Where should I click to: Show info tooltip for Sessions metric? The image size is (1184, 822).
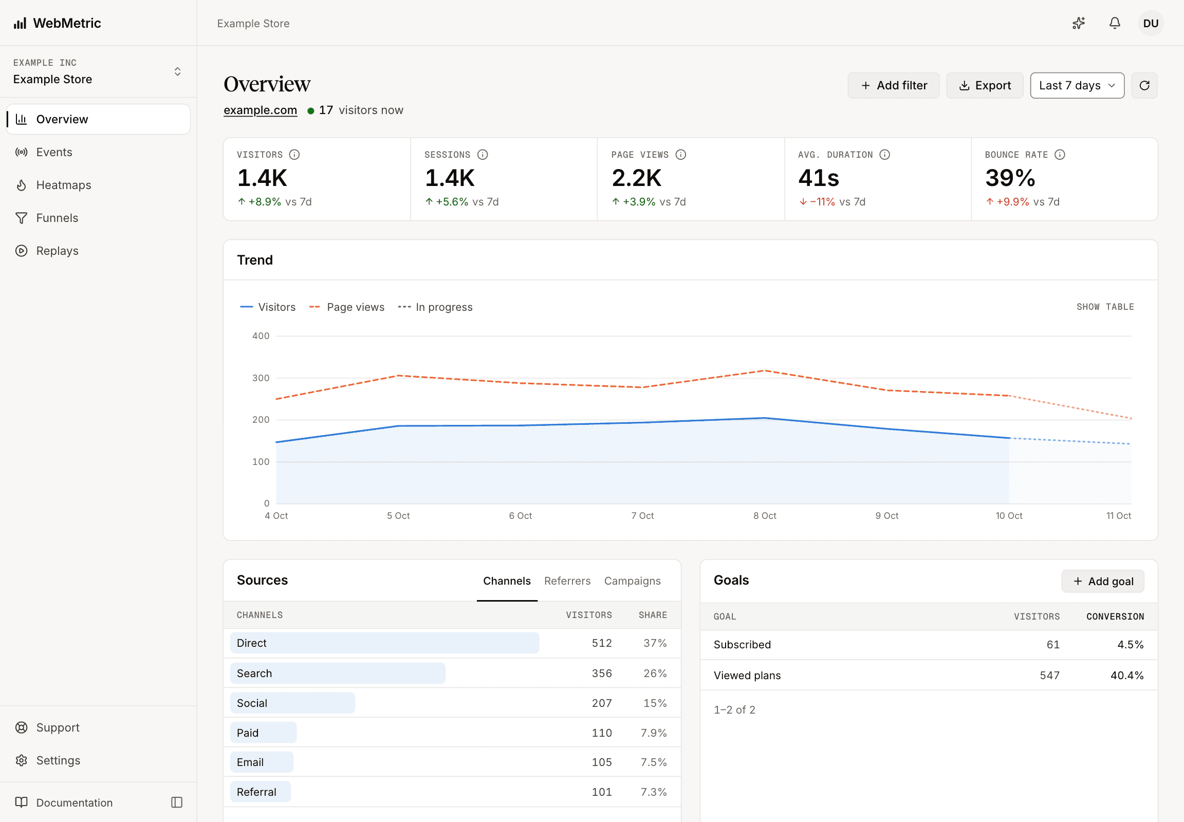[x=482, y=155]
